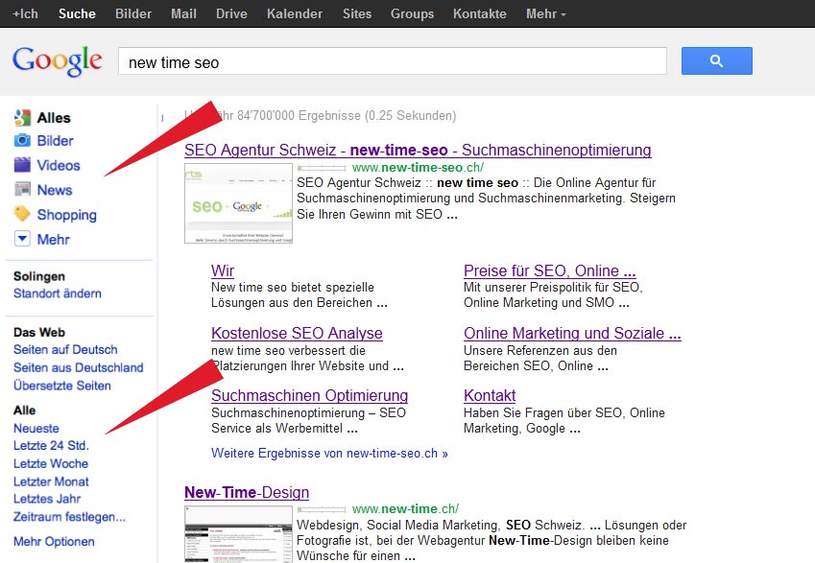Viewport: 815px width, 563px height.
Task: Click the Shopping price tag icon
Action: point(22,214)
